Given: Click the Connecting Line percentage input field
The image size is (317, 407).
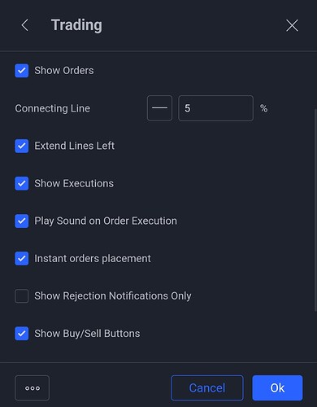Looking at the screenshot, I should point(215,108).
